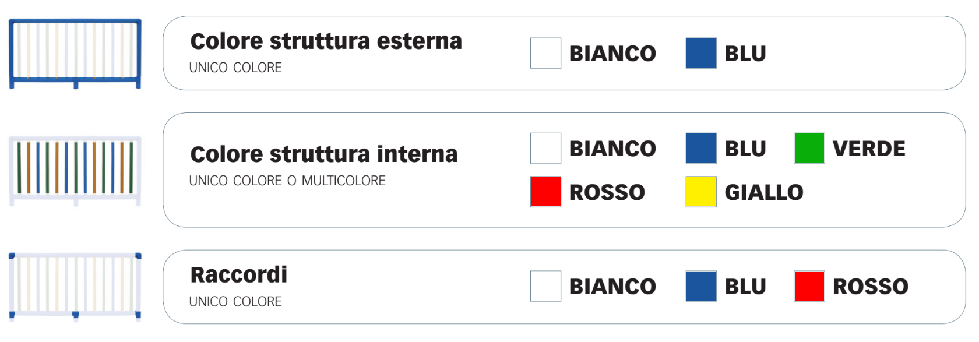Screen dimensions: 979x342
Task: Select blue swatch for Raccordi
Action: click(x=701, y=286)
